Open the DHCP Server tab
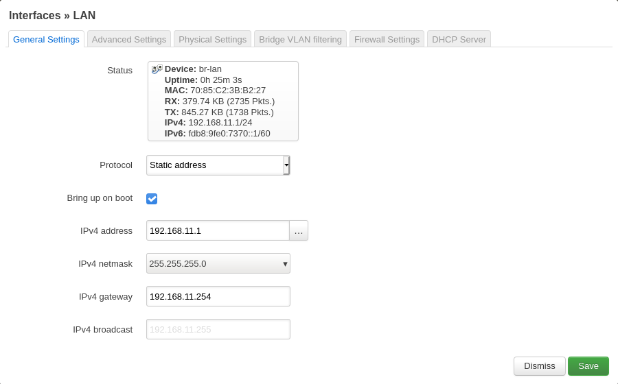The image size is (618, 384). 459,40
